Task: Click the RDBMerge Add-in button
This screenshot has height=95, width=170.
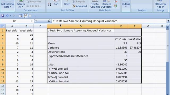Action: pyautogui.click(x=160, y=4)
